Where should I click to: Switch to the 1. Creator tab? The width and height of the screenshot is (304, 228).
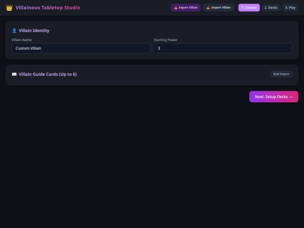coord(249,7)
